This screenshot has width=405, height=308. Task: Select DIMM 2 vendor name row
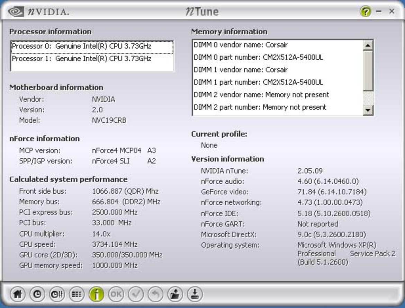point(278,95)
